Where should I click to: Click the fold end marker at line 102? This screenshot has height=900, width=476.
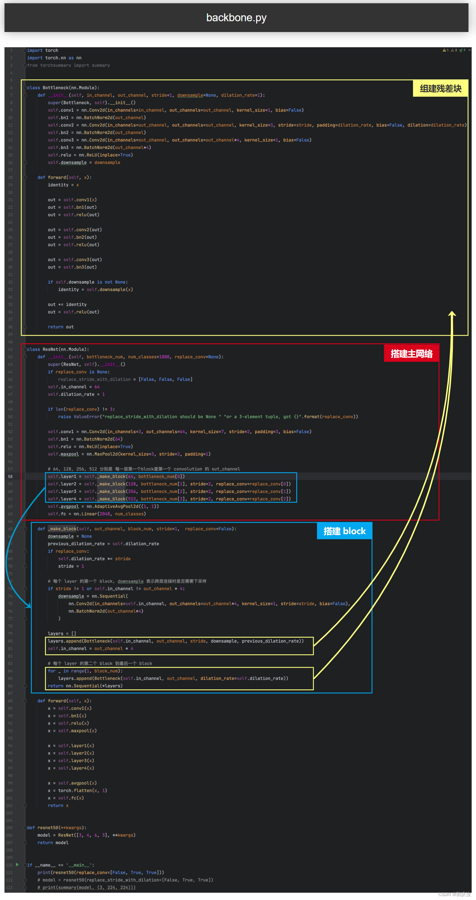pos(25,805)
